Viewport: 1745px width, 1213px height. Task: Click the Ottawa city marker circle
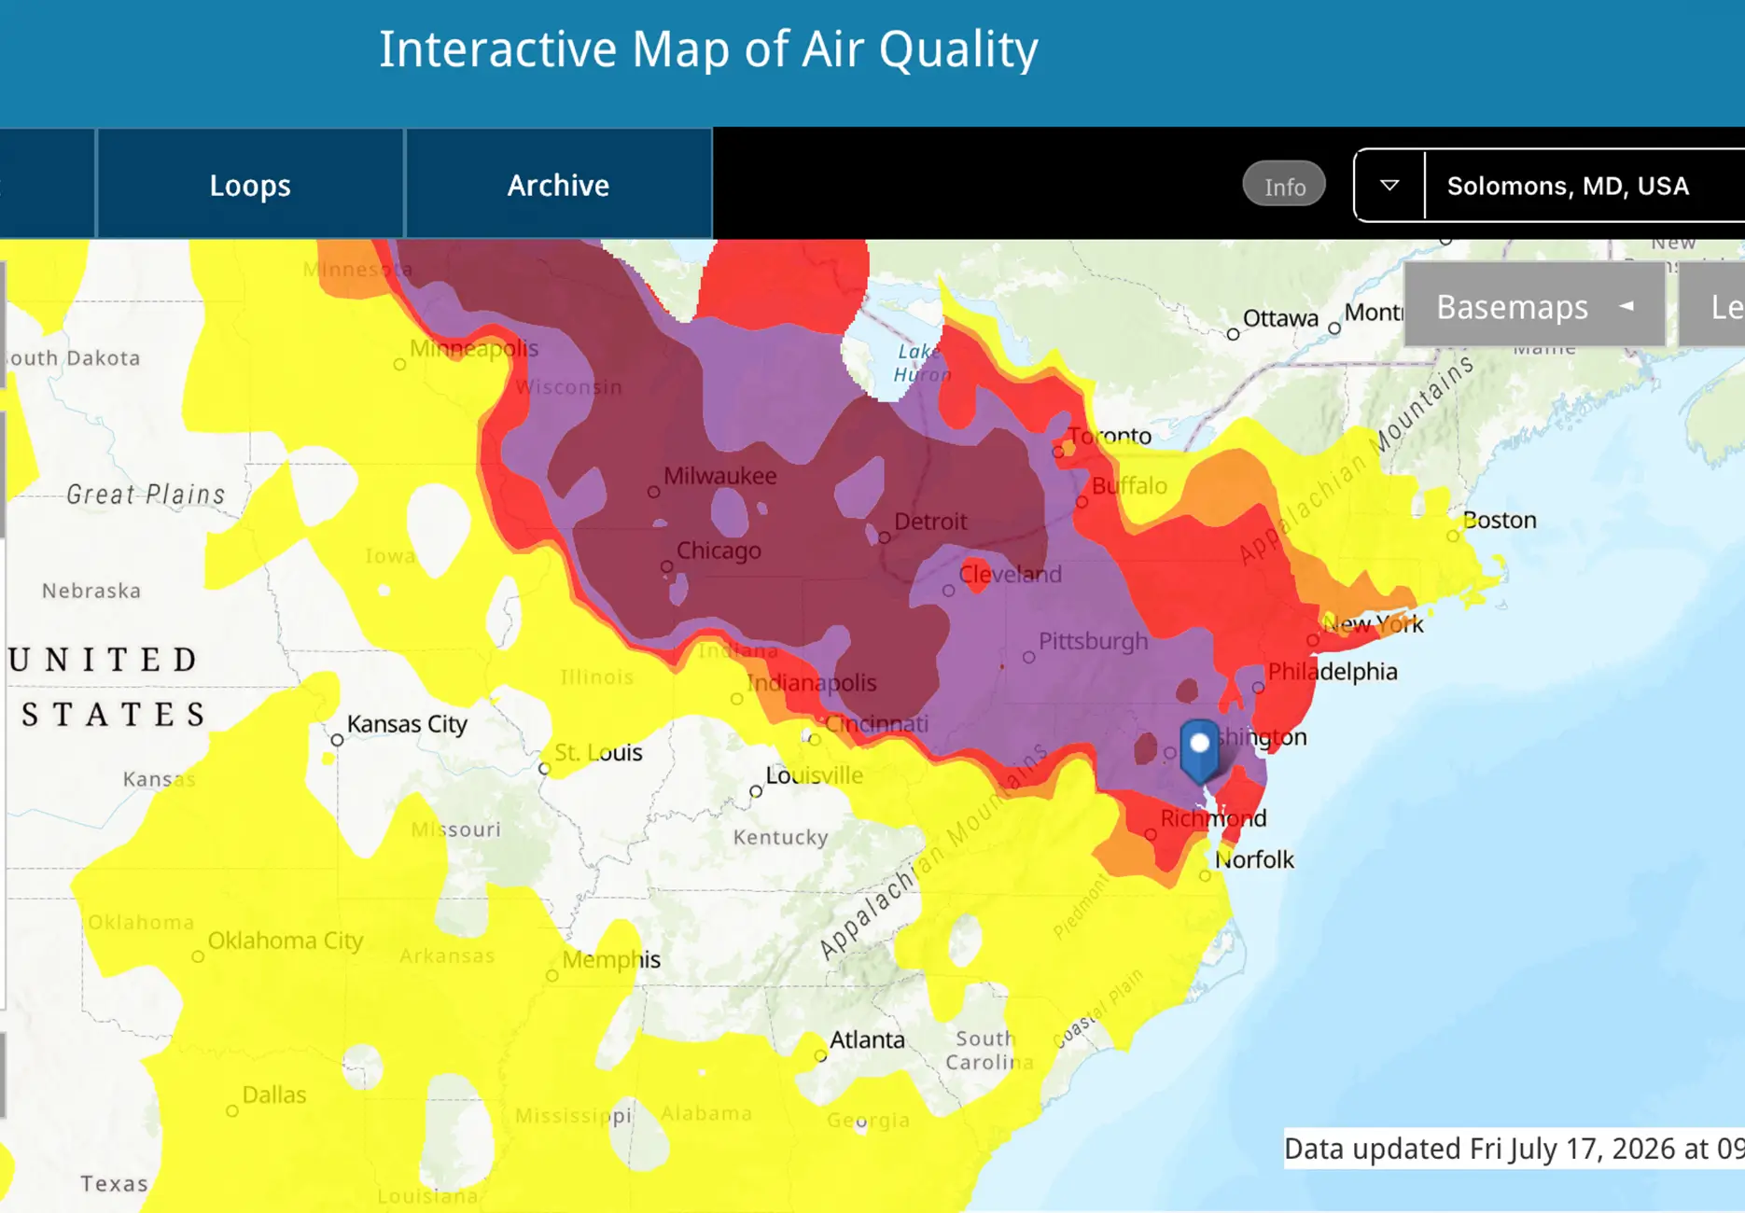tap(1233, 334)
